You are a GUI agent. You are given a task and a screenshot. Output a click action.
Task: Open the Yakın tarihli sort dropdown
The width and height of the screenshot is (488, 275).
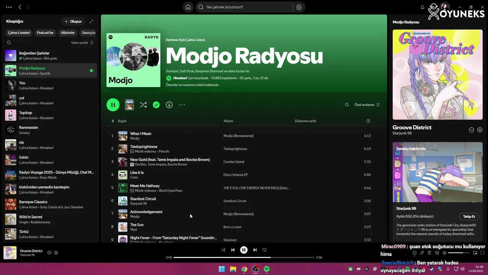82,43
